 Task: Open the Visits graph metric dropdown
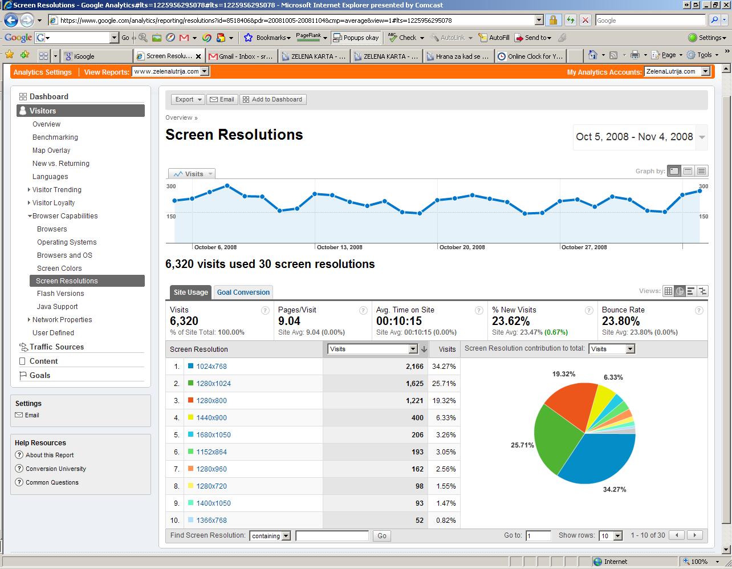(192, 174)
